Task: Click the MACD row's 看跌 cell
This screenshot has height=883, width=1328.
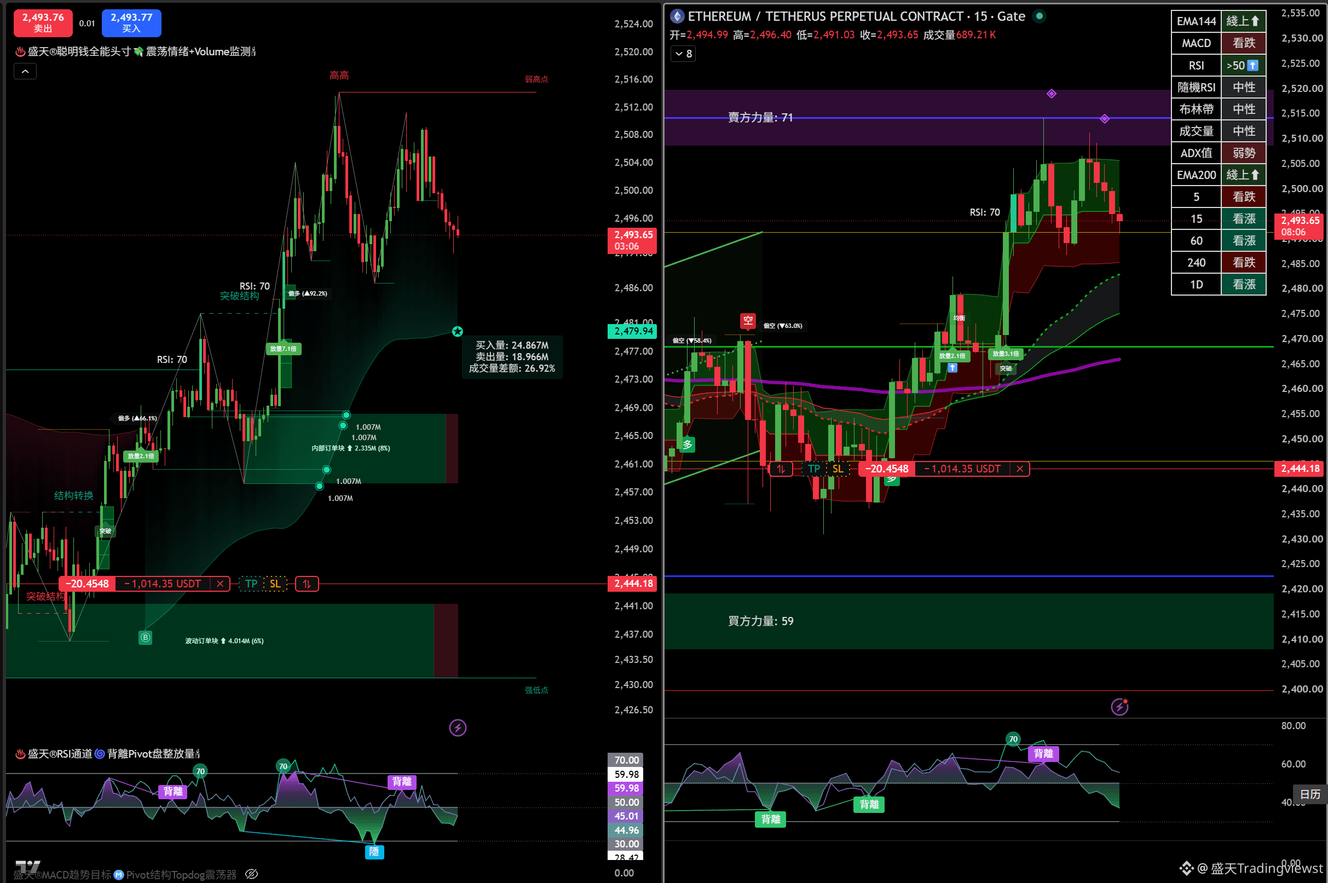Action: pyautogui.click(x=1244, y=43)
